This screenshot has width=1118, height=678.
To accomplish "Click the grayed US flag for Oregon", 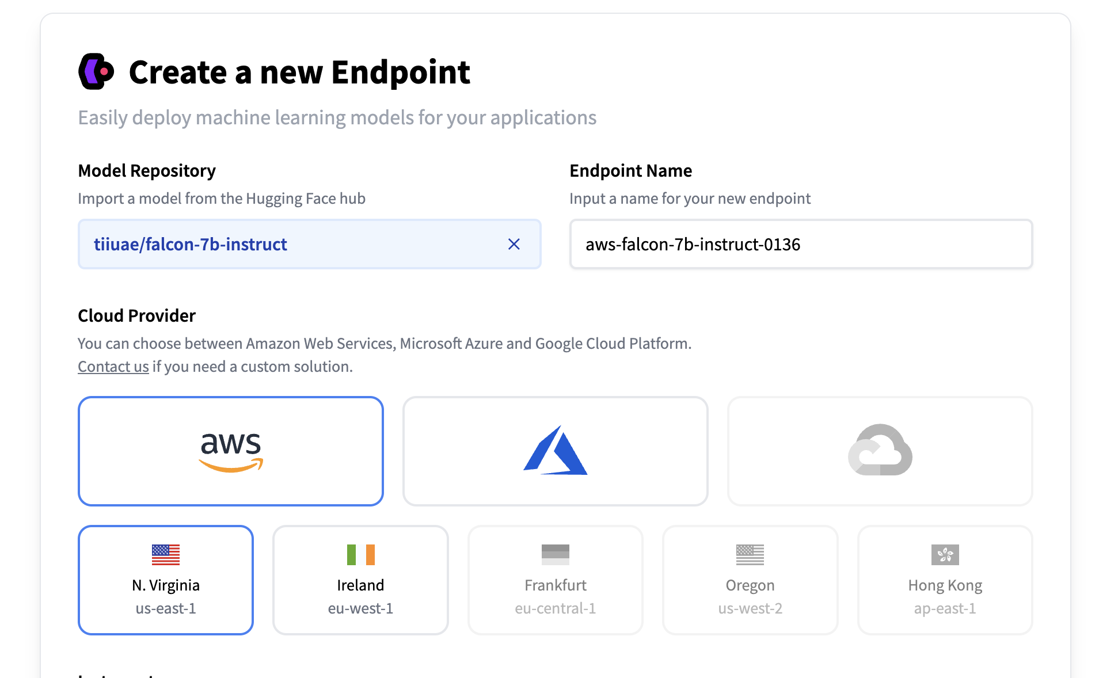I will tap(750, 554).
